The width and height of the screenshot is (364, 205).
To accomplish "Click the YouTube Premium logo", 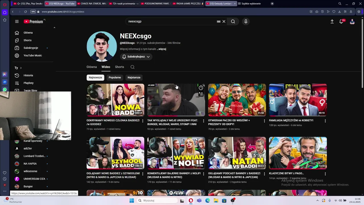I will tap(34, 21).
